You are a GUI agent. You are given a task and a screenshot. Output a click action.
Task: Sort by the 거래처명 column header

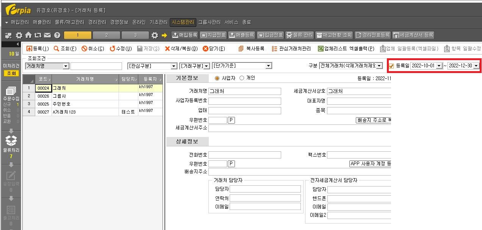[x=85, y=79]
